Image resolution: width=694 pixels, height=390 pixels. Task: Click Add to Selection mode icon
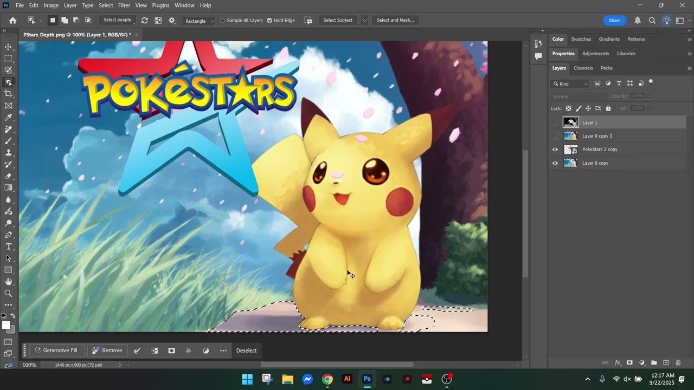[65, 21]
